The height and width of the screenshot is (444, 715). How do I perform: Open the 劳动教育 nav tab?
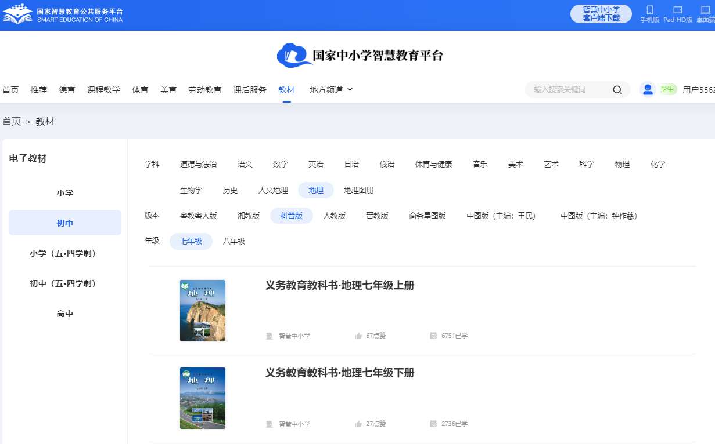point(204,90)
